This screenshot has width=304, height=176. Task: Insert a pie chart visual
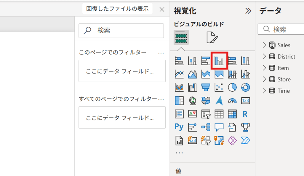[232, 87]
